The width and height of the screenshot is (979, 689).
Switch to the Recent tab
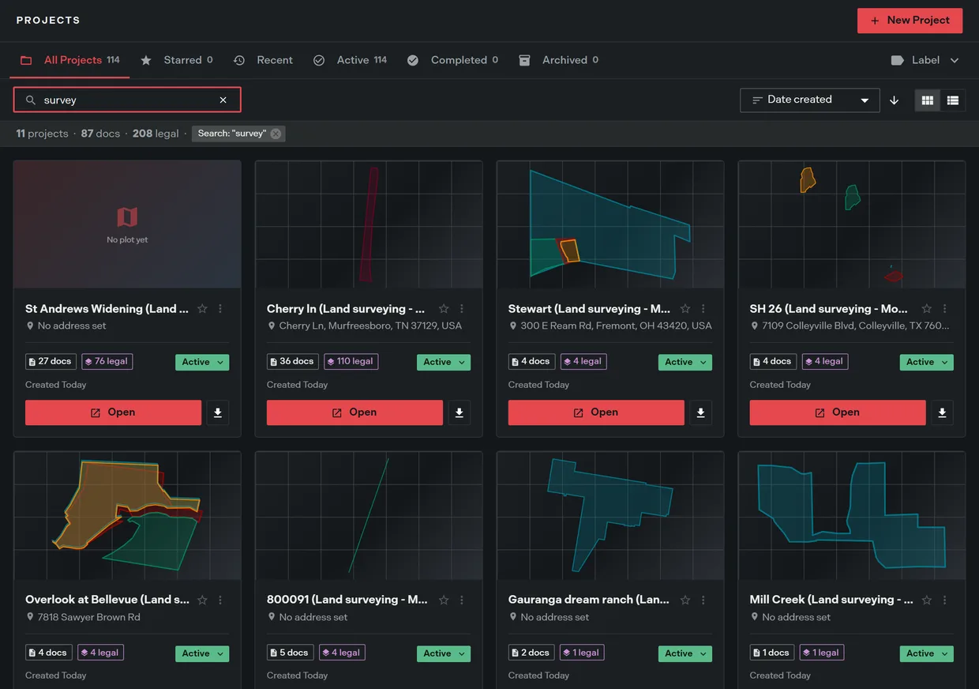pos(264,60)
